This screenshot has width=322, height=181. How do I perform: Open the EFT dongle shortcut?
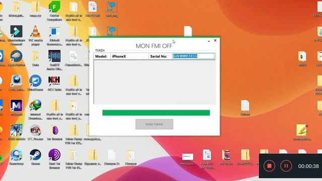pyautogui.click(x=35, y=132)
